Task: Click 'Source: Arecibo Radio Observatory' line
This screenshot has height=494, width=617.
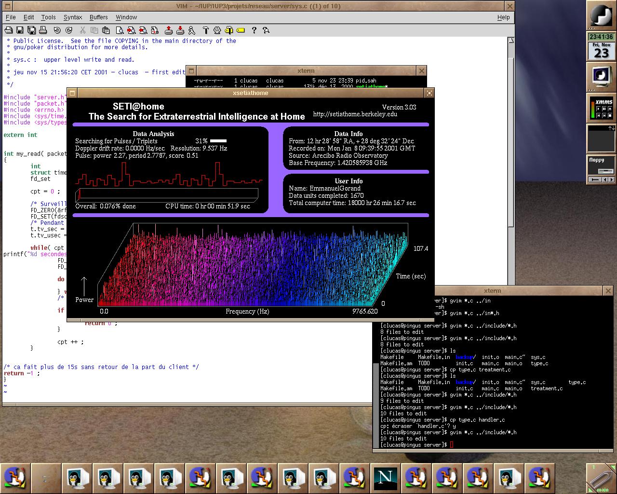Action: click(338, 155)
